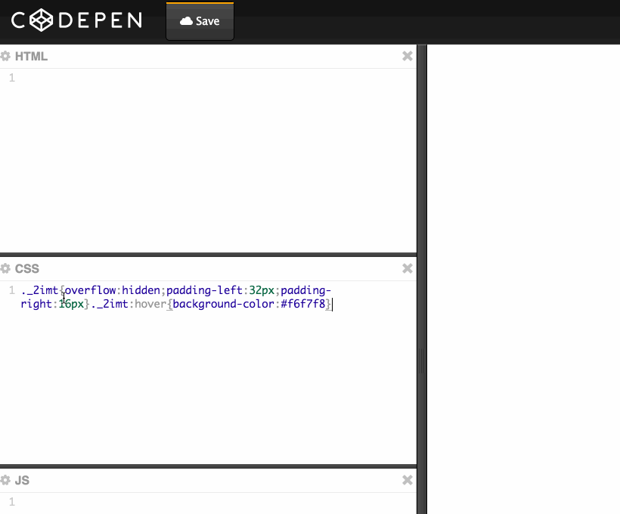Click 'background-color' property in CSS
Viewport: 620px width, 514px height.
[223, 304]
